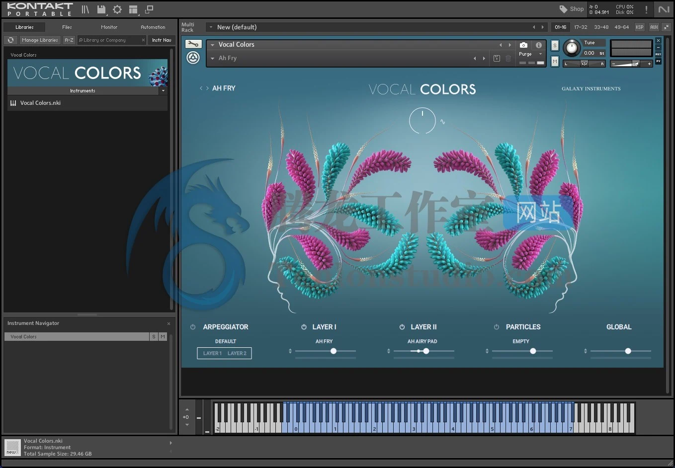The height and width of the screenshot is (468, 675).
Task: Toggle the Arpeggiator power button
Action: click(x=193, y=327)
